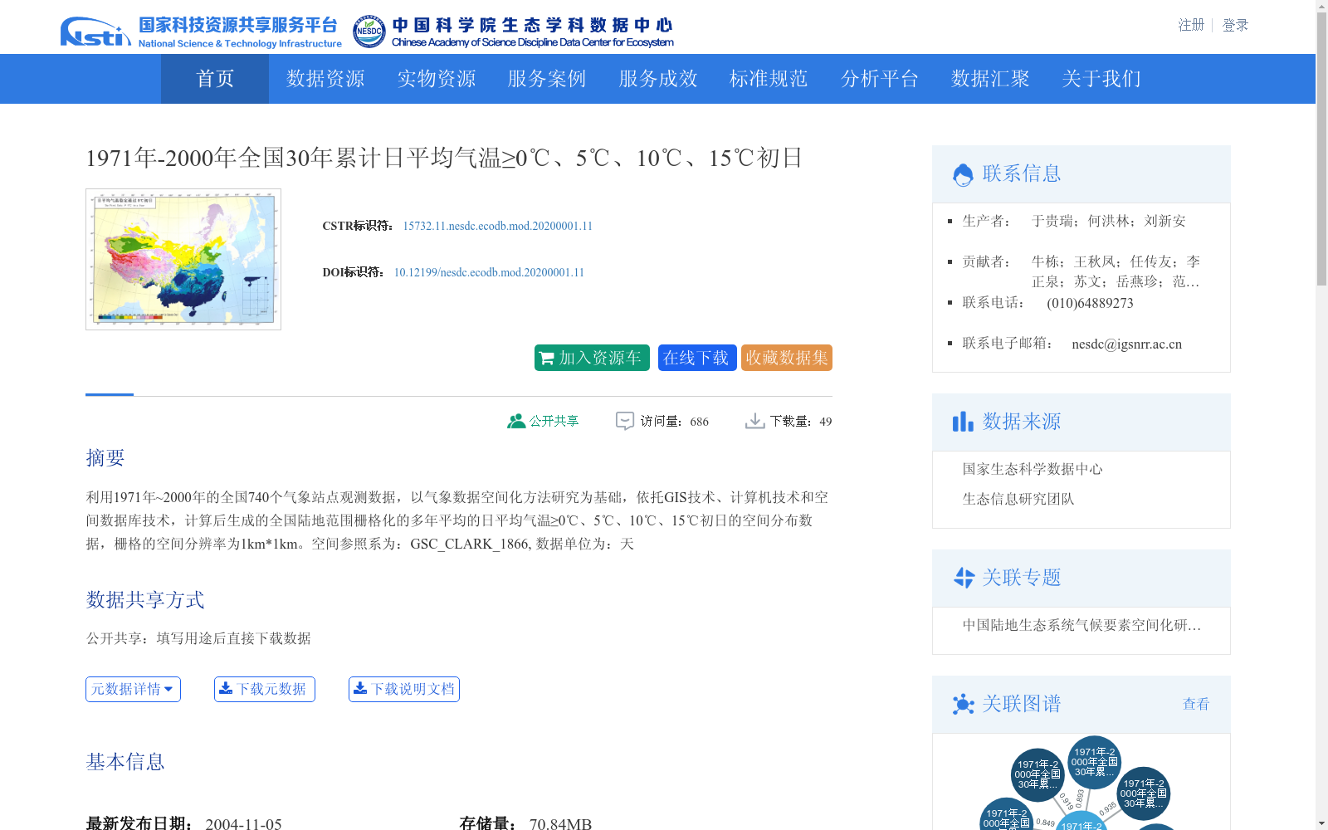Go to 服务成效 section
1328x830 pixels.
pos(658,79)
